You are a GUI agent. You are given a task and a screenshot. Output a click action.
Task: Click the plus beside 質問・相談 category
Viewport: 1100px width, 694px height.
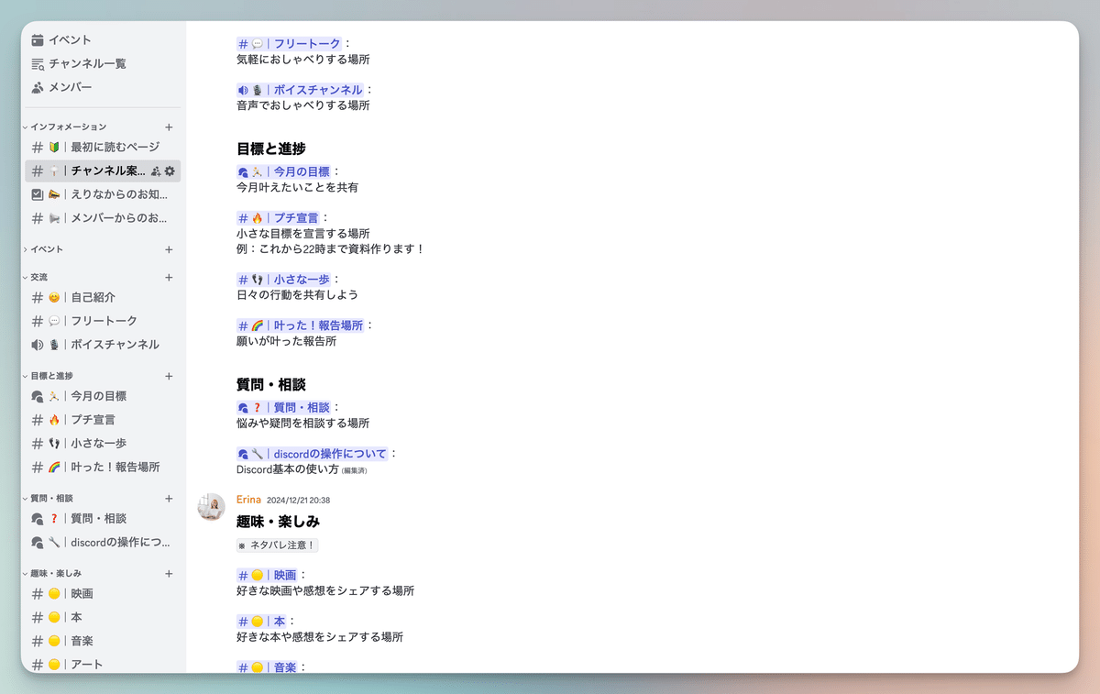pyautogui.click(x=169, y=497)
